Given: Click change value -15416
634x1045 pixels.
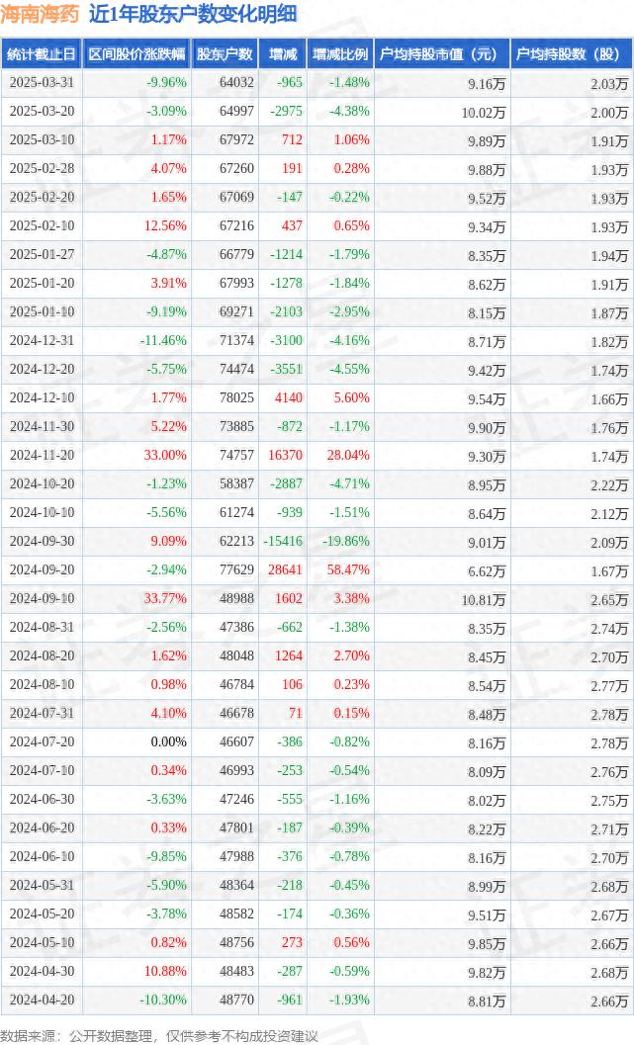Looking at the screenshot, I should 283,541.
